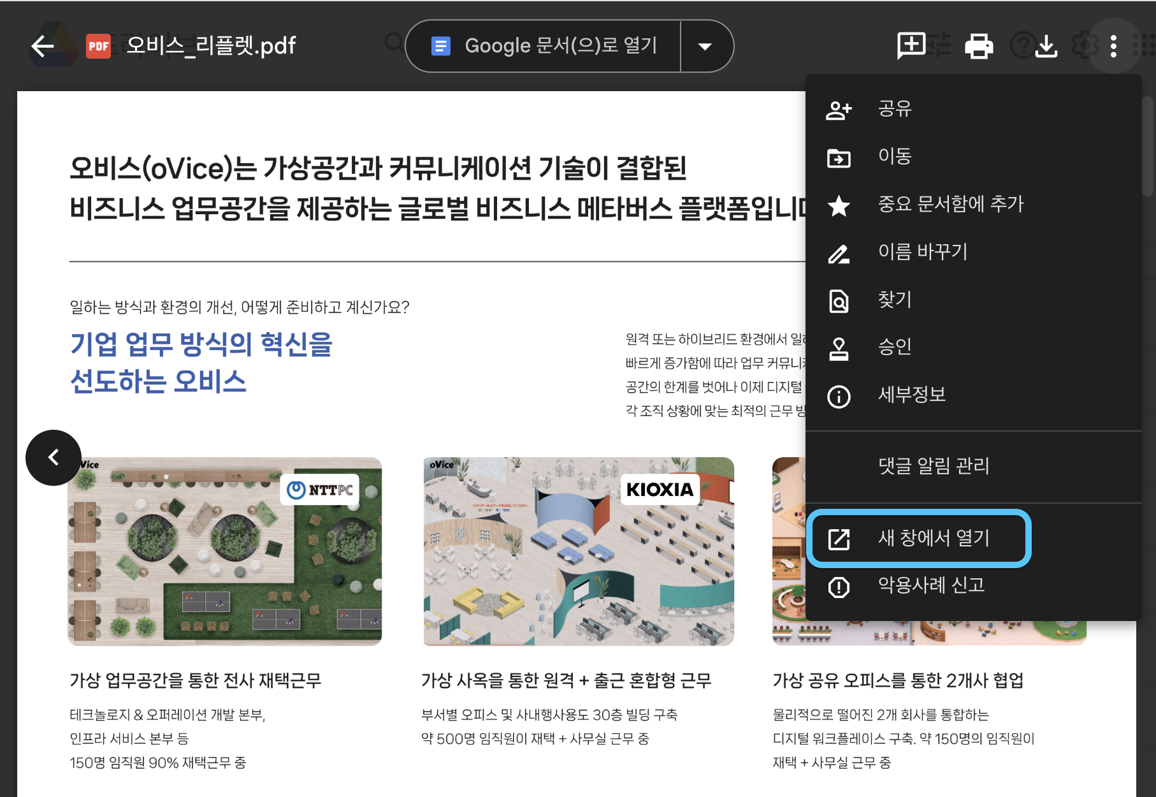
Task: Click the KIOXIA virtual office image
Action: pyautogui.click(x=579, y=551)
